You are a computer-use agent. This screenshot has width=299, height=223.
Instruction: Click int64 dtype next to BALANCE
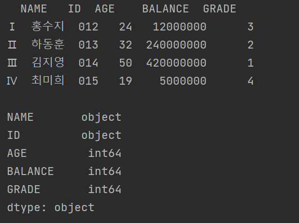[105, 171]
